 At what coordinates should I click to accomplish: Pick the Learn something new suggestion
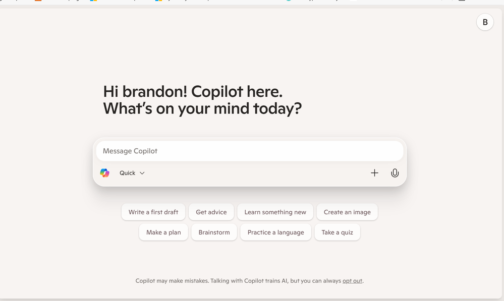[275, 212]
